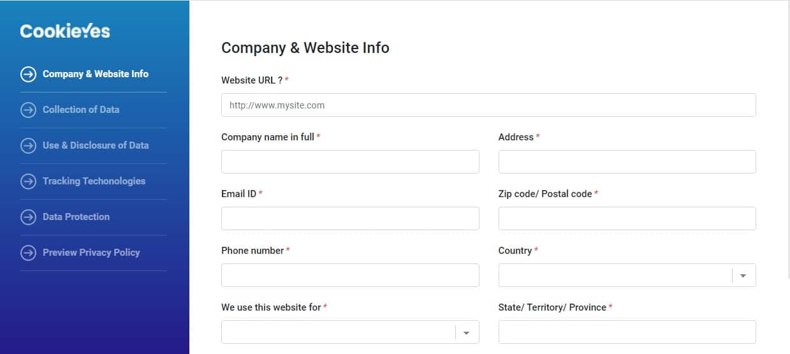
Task: Go to the Tracking Techonologies section
Action: click(x=94, y=181)
